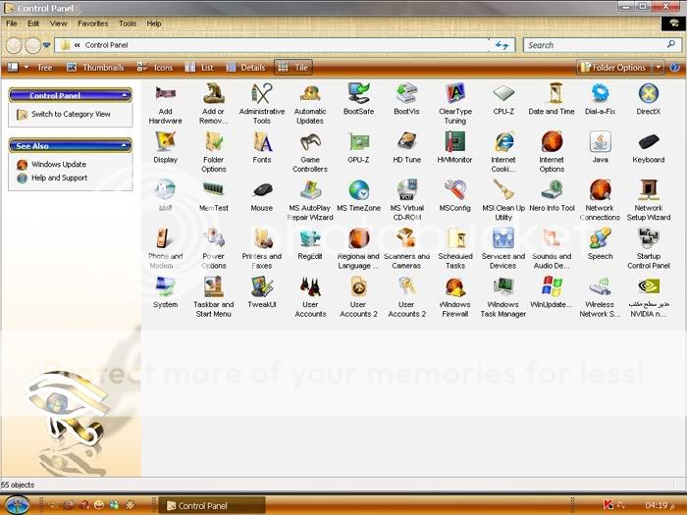Launch BootSafe
This screenshot has height=515, width=687.
coord(358,99)
